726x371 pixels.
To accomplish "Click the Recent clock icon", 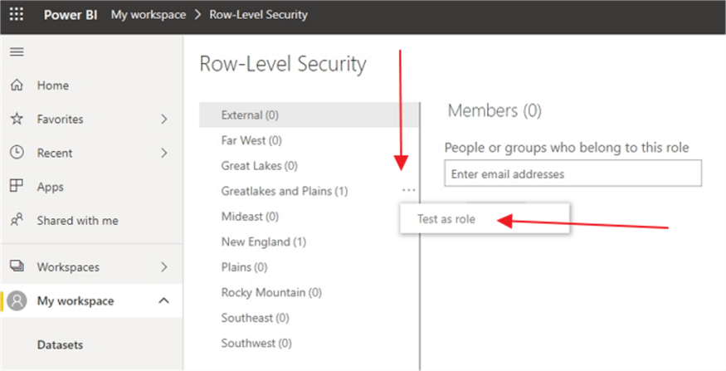I will (16, 153).
